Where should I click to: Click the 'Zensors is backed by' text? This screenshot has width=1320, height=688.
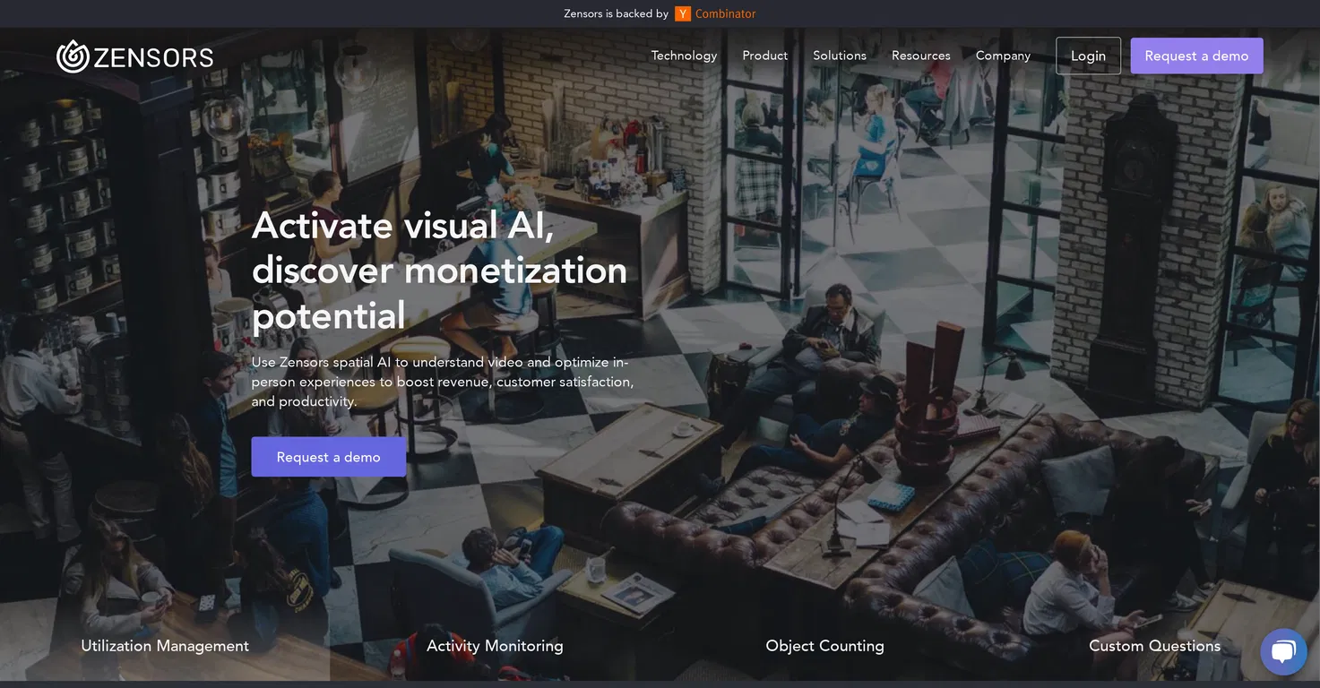click(x=616, y=13)
